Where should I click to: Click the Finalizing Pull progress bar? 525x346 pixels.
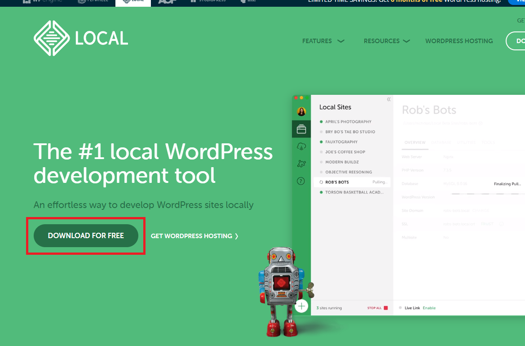point(487,194)
